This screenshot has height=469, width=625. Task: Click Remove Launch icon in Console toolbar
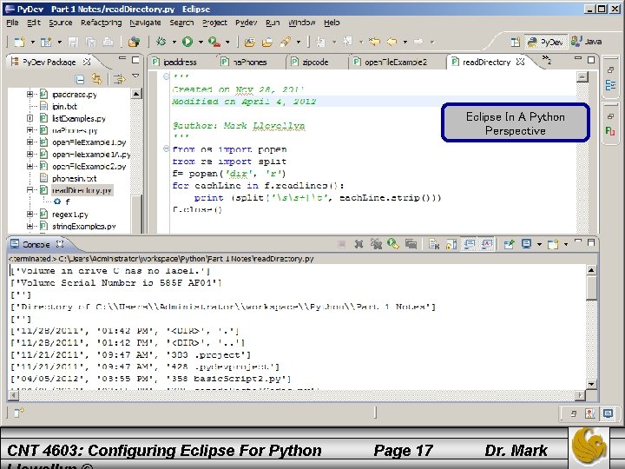[x=360, y=245]
